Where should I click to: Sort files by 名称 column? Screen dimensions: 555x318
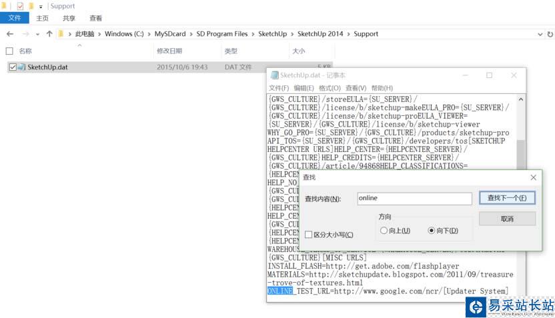pos(25,51)
